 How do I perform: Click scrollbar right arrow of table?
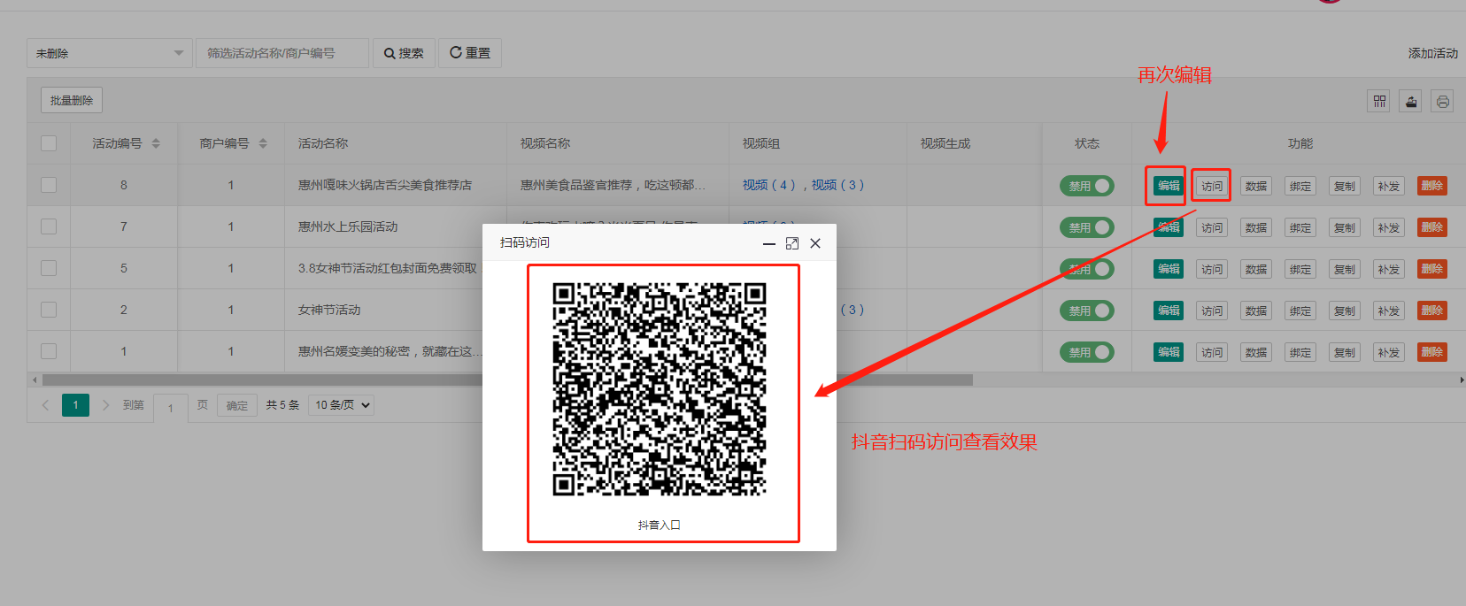pos(1462,380)
